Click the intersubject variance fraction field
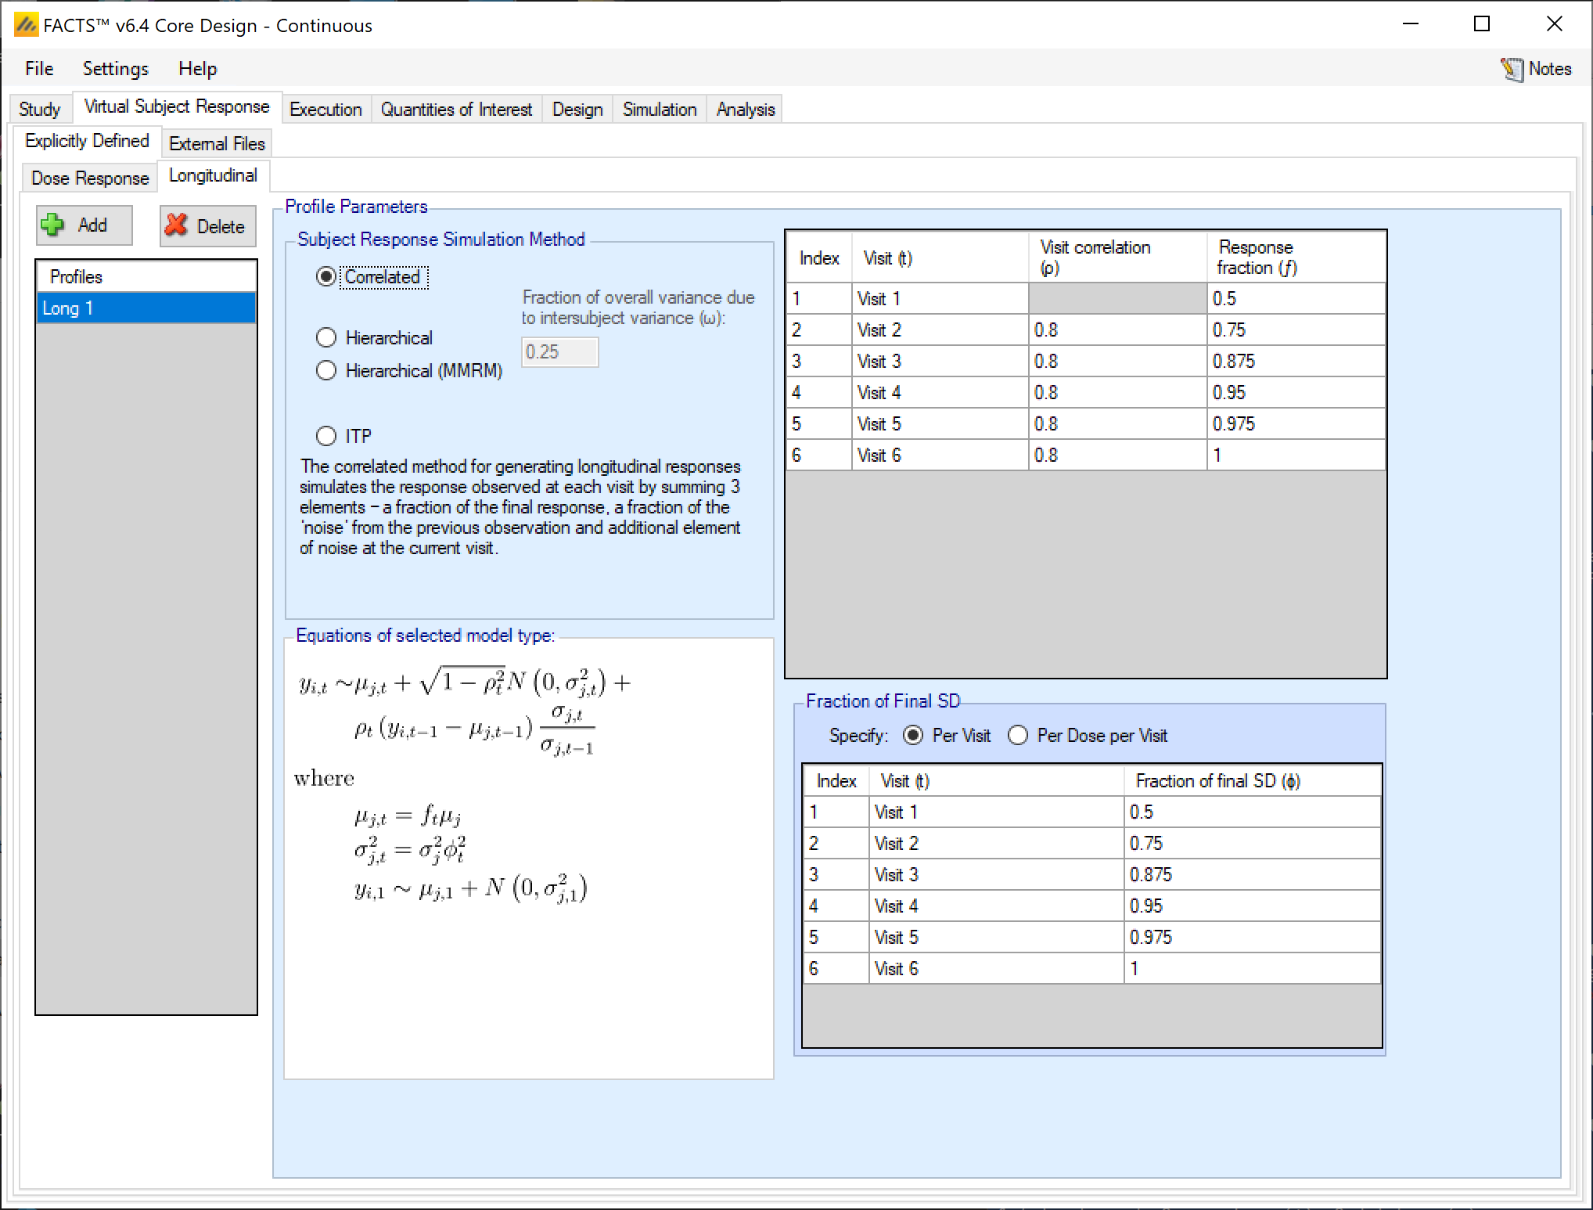1593x1210 pixels. pyautogui.click(x=559, y=351)
